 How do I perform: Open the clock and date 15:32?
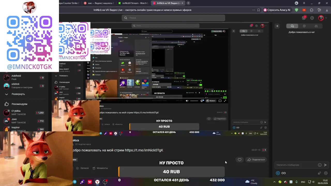coord(323,182)
